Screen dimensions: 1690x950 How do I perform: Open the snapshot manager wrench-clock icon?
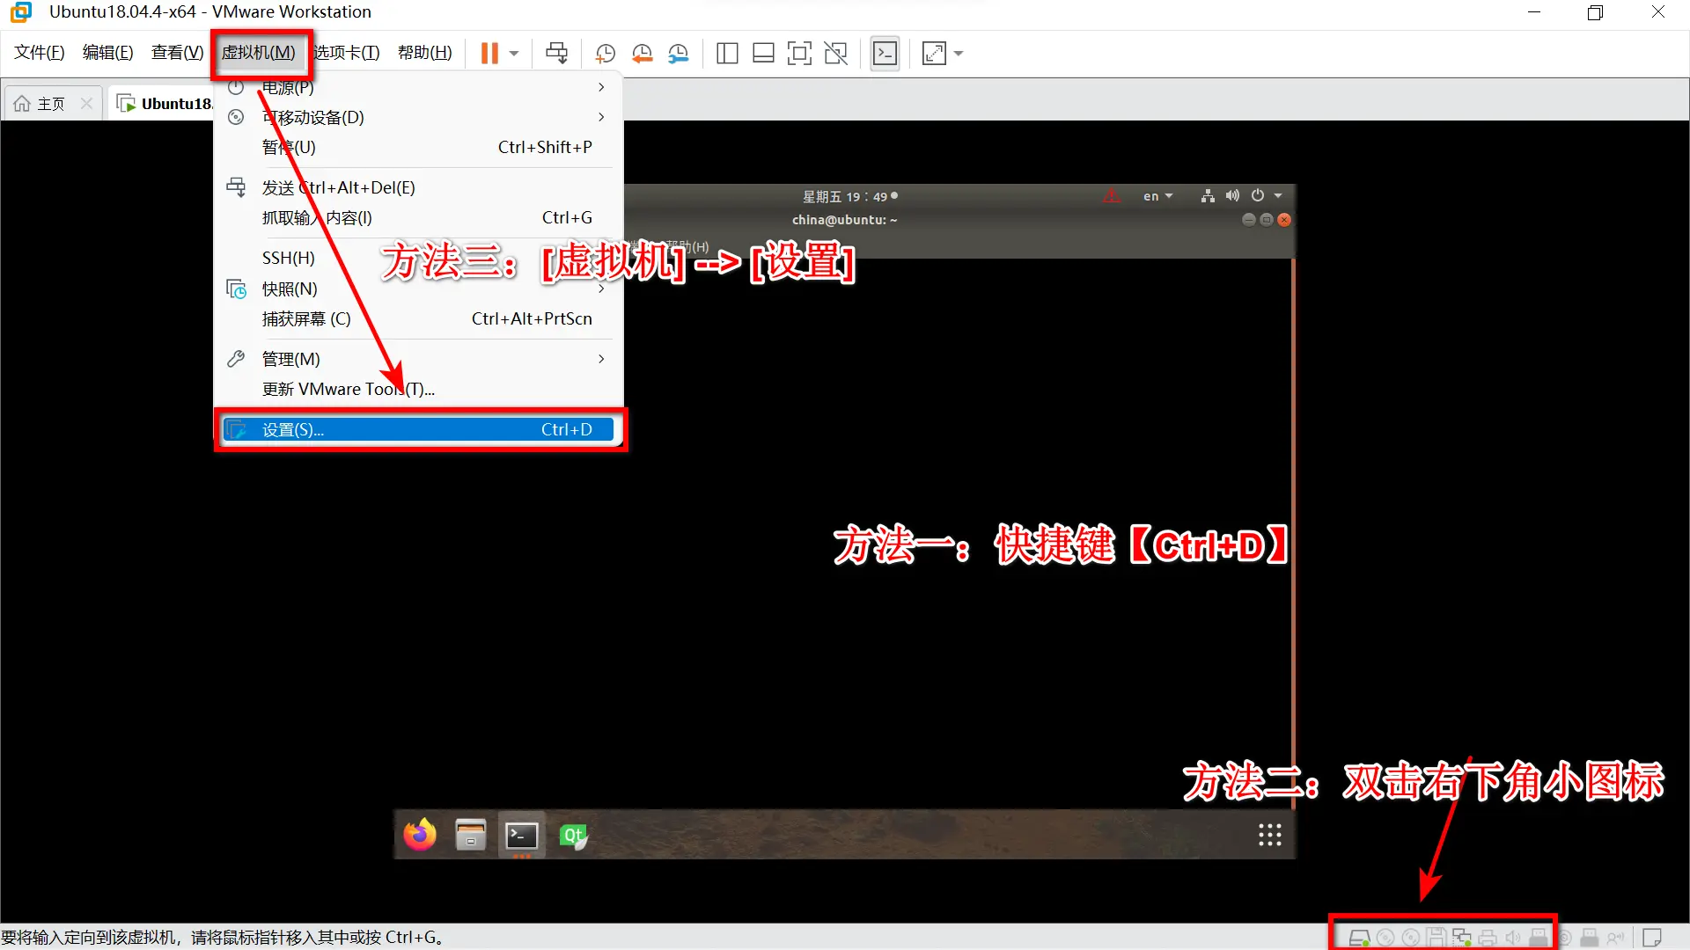(x=678, y=54)
